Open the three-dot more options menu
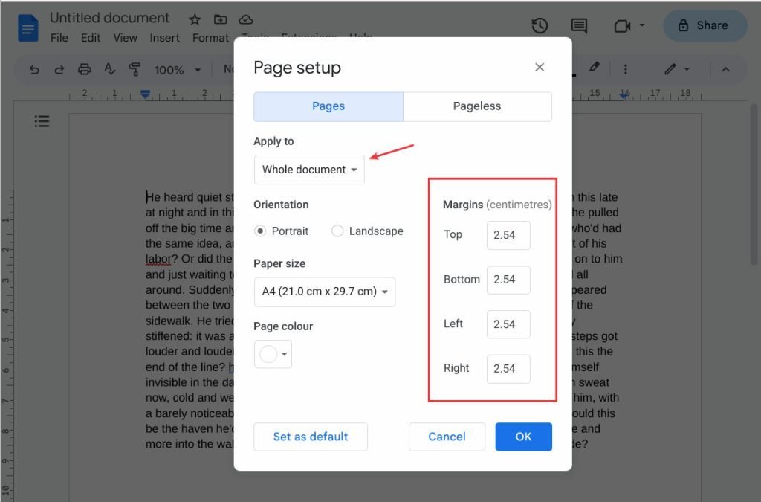761x502 pixels. 625,69
